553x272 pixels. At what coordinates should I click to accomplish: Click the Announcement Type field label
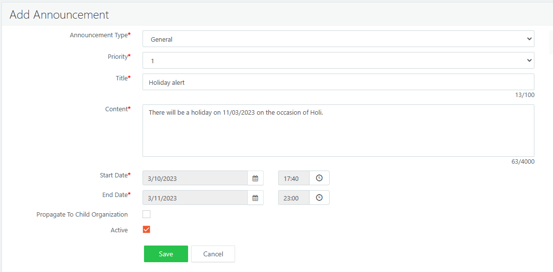tap(99, 35)
